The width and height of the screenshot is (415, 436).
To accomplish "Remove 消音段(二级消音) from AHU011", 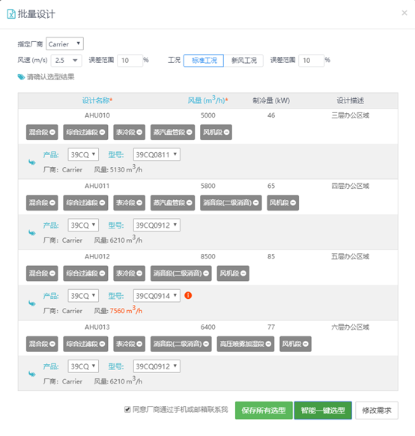I will (x=256, y=203).
